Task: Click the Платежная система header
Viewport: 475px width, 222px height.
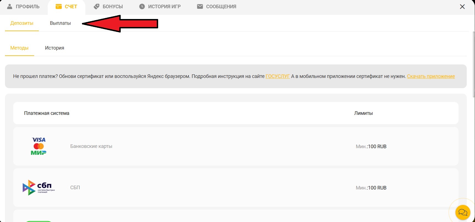Action: click(x=47, y=113)
